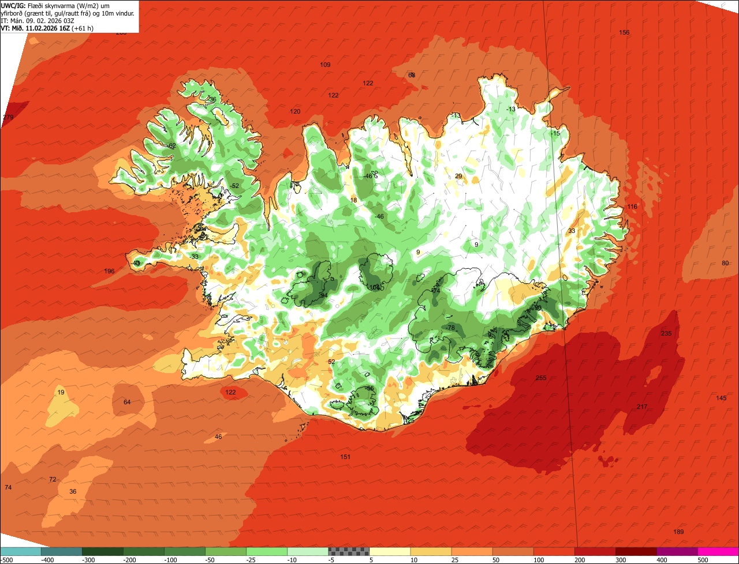Click the flux value 145 over the eastern sea

tap(722, 398)
